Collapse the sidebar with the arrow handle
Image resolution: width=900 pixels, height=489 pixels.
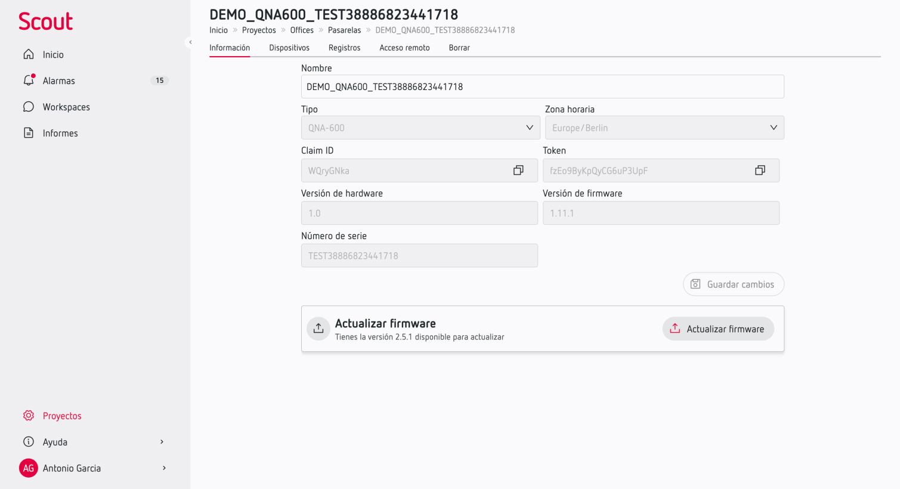click(x=190, y=42)
